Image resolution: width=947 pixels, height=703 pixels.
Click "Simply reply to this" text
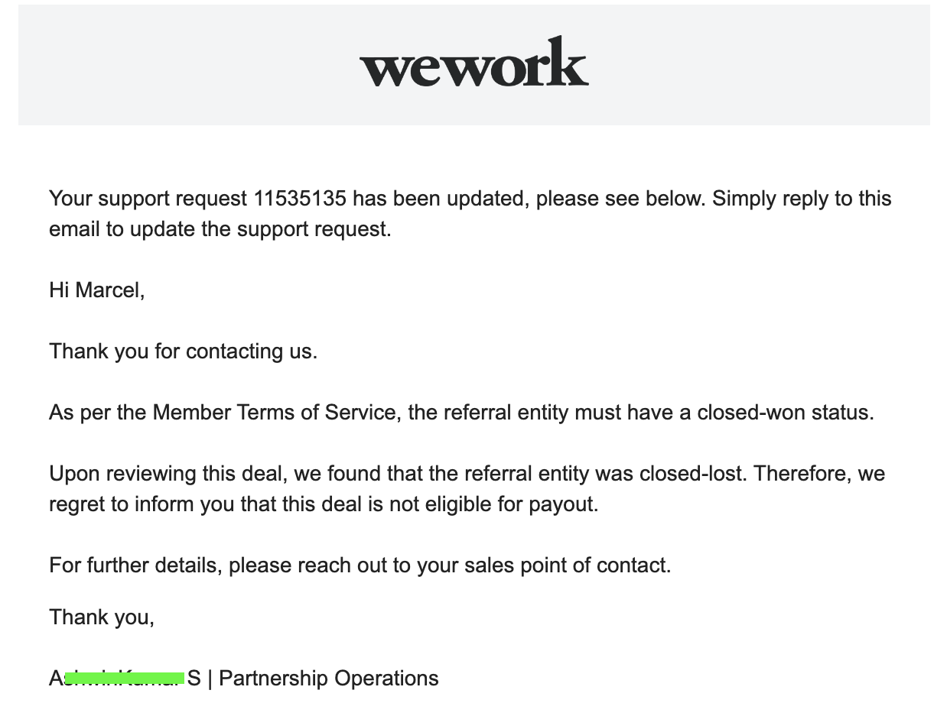tap(802, 199)
